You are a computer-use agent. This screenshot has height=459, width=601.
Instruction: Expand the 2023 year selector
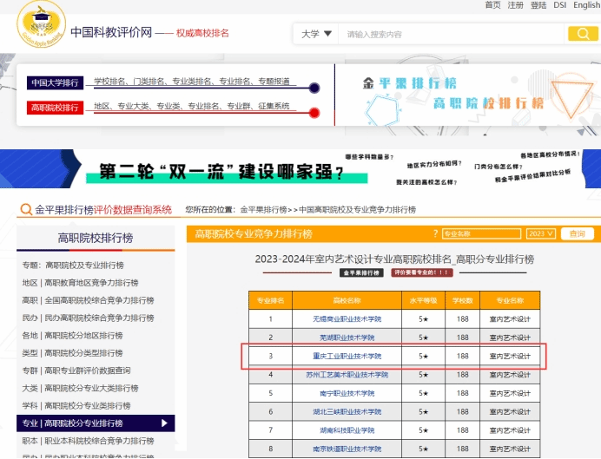click(x=540, y=234)
